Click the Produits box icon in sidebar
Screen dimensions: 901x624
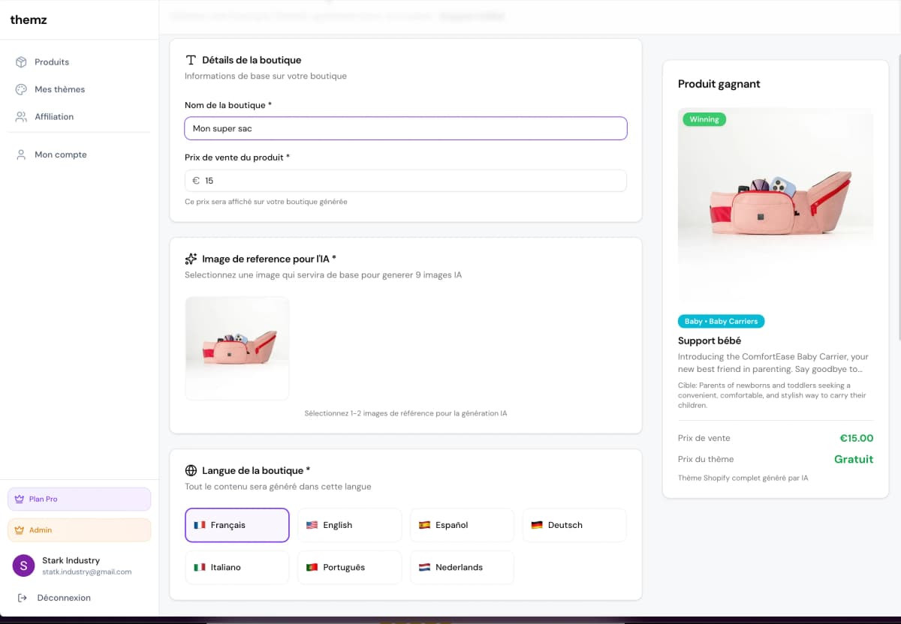(x=21, y=62)
